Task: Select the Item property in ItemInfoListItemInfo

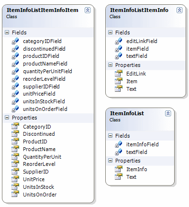Action: pos(132,81)
